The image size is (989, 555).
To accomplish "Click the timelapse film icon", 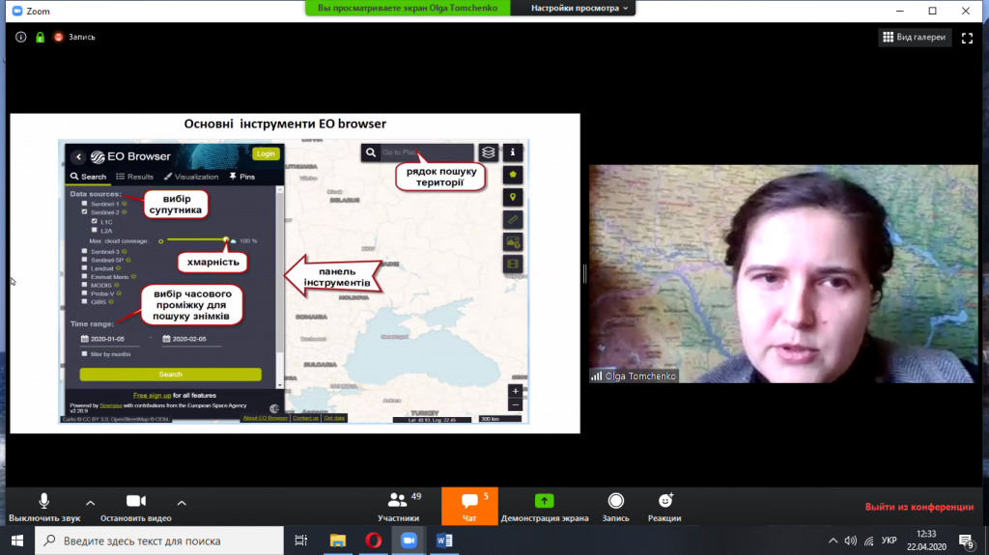I will (x=513, y=264).
